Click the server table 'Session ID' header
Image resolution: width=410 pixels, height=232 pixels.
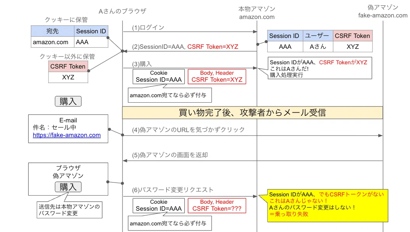(285, 36)
